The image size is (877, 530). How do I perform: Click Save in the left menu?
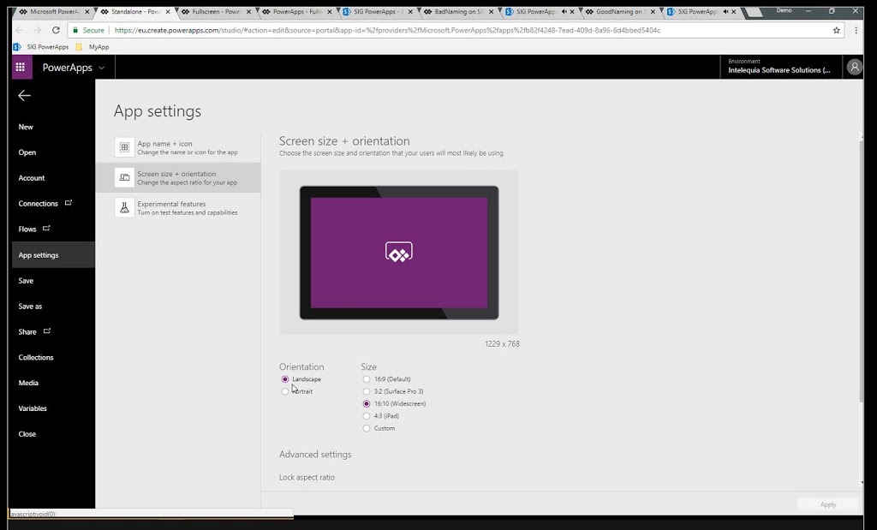click(x=26, y=281)
